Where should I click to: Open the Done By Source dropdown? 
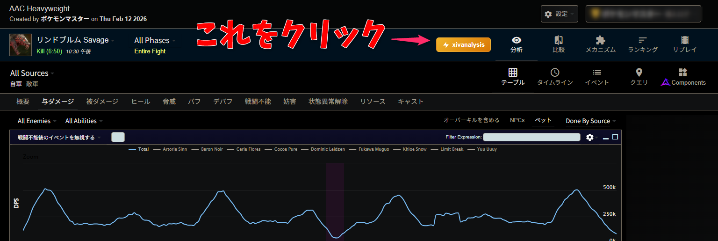click(x=590, y=121)
